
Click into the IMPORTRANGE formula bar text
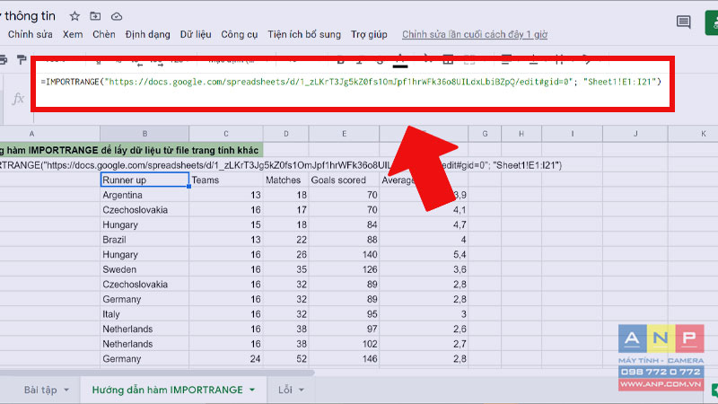pos(351,82)
